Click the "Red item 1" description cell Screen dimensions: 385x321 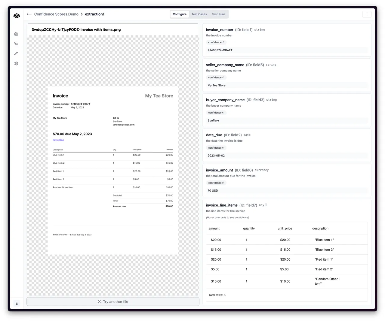point(324,259)
